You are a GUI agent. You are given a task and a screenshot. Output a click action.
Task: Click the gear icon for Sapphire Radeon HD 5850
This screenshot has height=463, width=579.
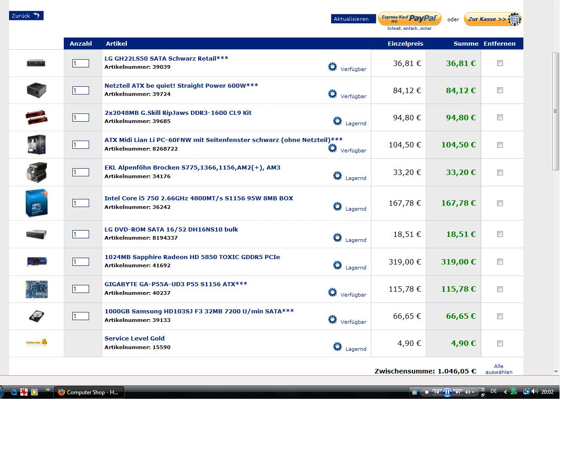(x=337, y=265)
